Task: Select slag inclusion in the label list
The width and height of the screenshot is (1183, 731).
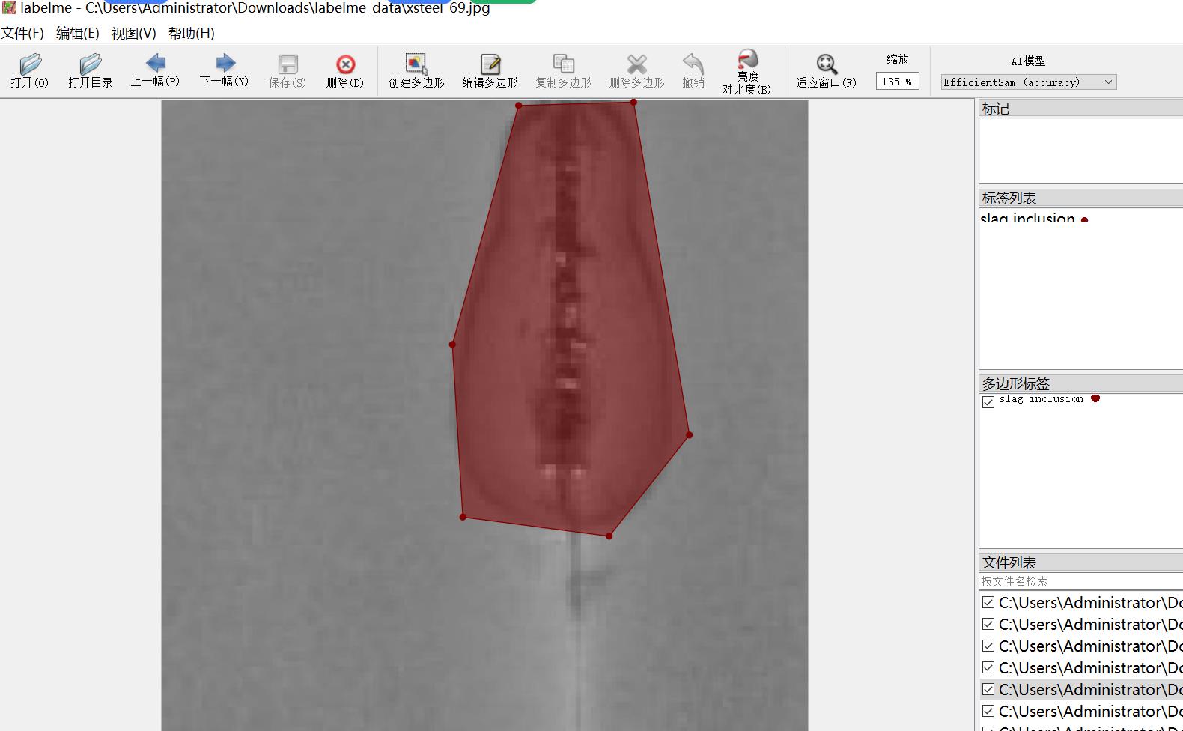Action: tap(1027, 219)
